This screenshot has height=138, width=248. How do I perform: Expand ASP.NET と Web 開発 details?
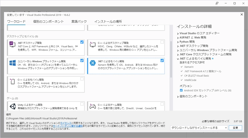click(x=178, y=38)
